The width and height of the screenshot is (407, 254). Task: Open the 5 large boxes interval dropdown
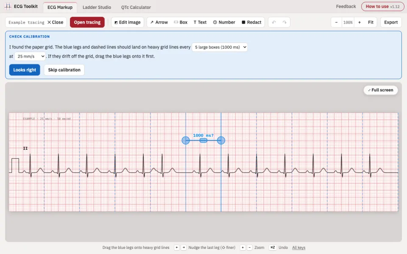pyautogui.click(x=220, y=47)
